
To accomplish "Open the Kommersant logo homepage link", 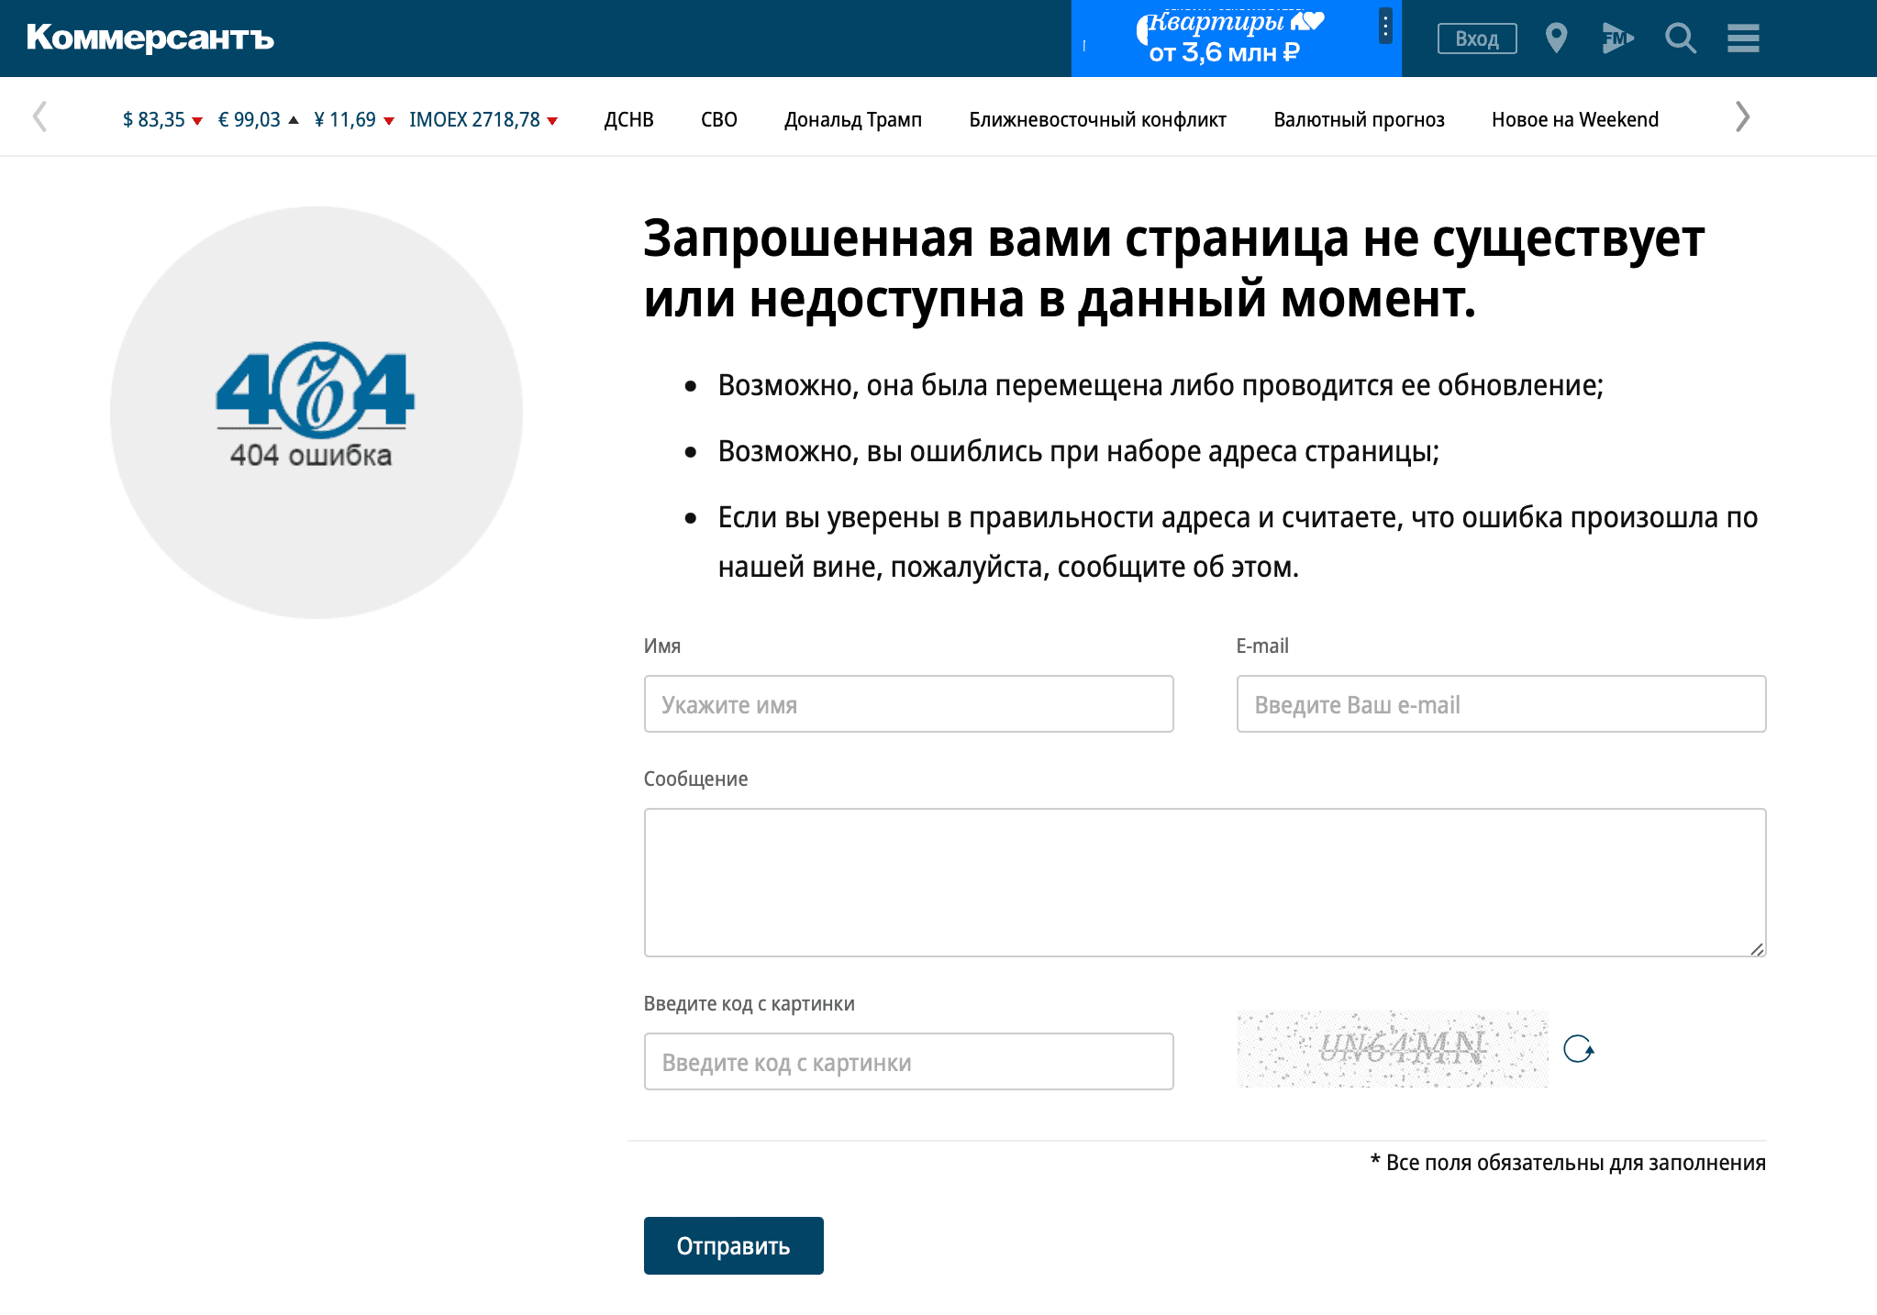I will (x=150, y=38).
